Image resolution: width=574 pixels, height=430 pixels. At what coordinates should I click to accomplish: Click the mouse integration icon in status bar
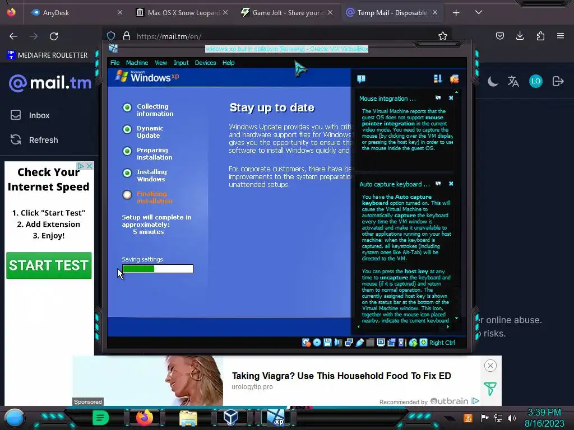click(413, 343)
